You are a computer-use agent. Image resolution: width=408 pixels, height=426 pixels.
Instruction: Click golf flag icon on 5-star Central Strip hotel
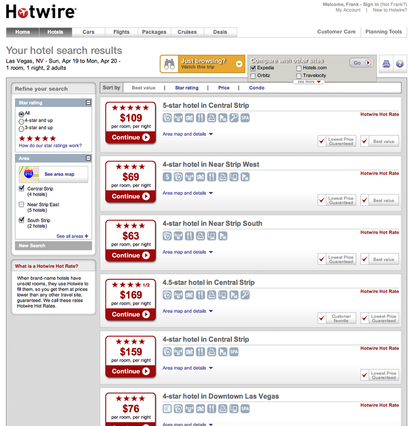pyautogui.click(x=223, y=118)
